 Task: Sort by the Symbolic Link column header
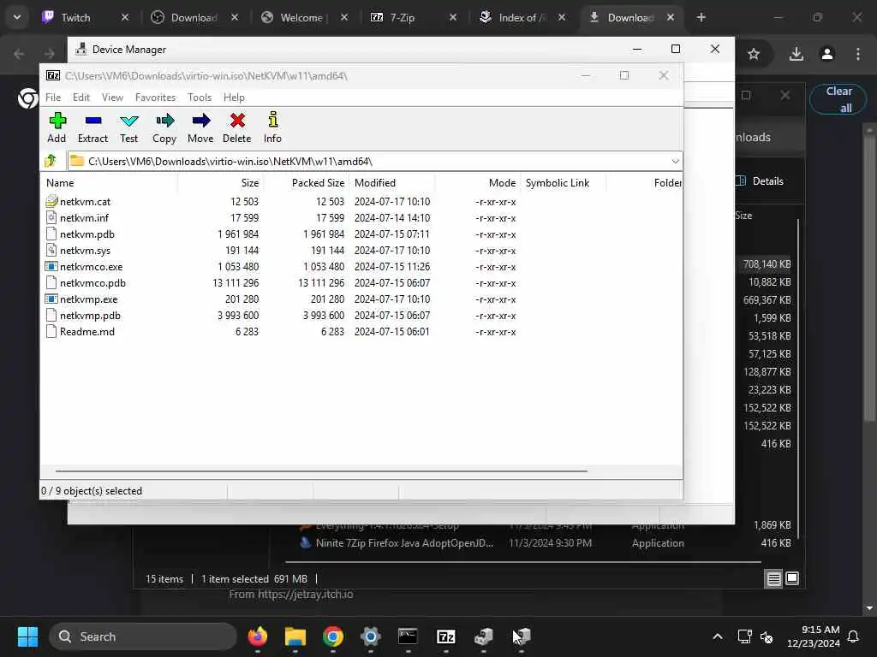point(564,183)
